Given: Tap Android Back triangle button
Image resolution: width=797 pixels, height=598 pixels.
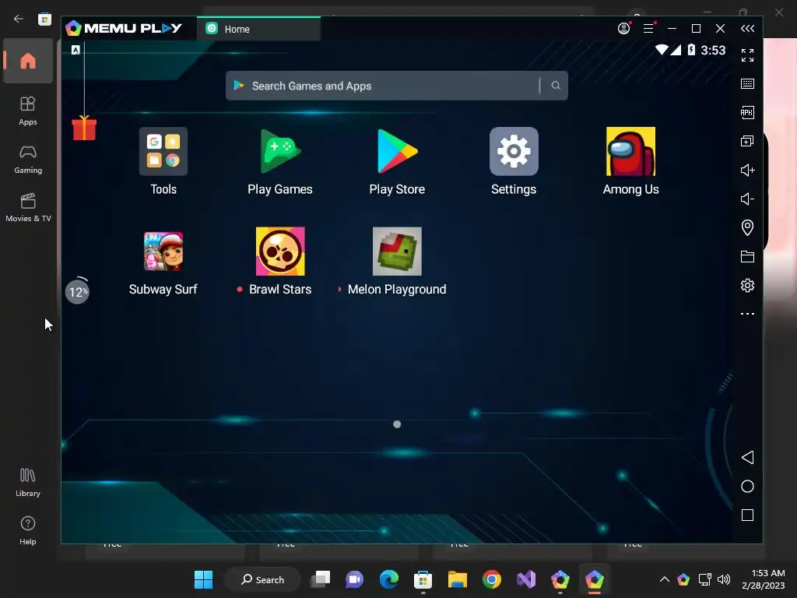Looking at the screenshot, I should point(747,457).
